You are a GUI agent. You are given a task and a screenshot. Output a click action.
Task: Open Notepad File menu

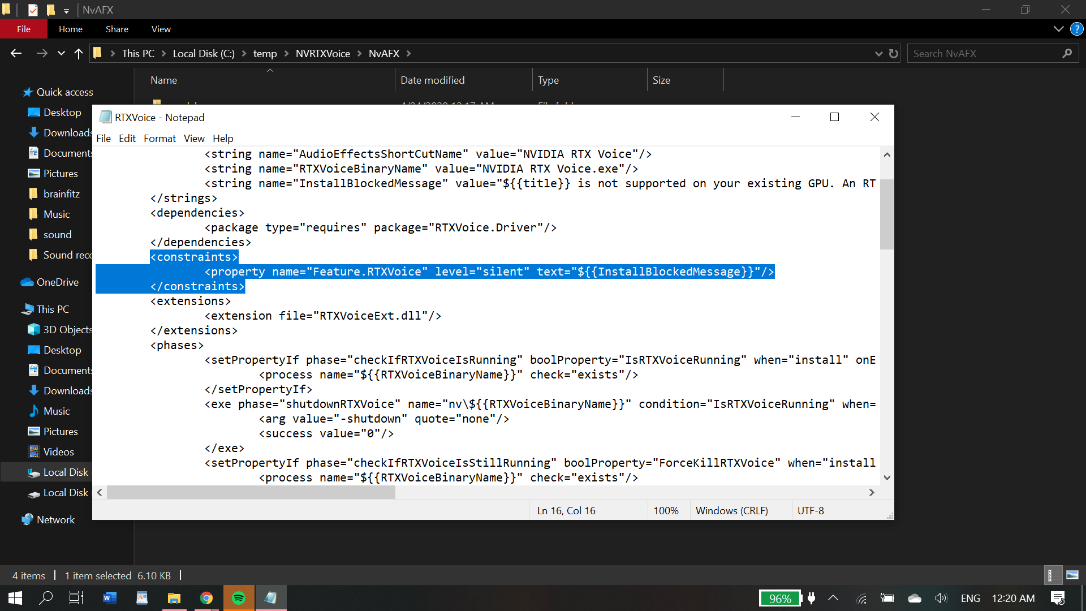pos(104,139)
